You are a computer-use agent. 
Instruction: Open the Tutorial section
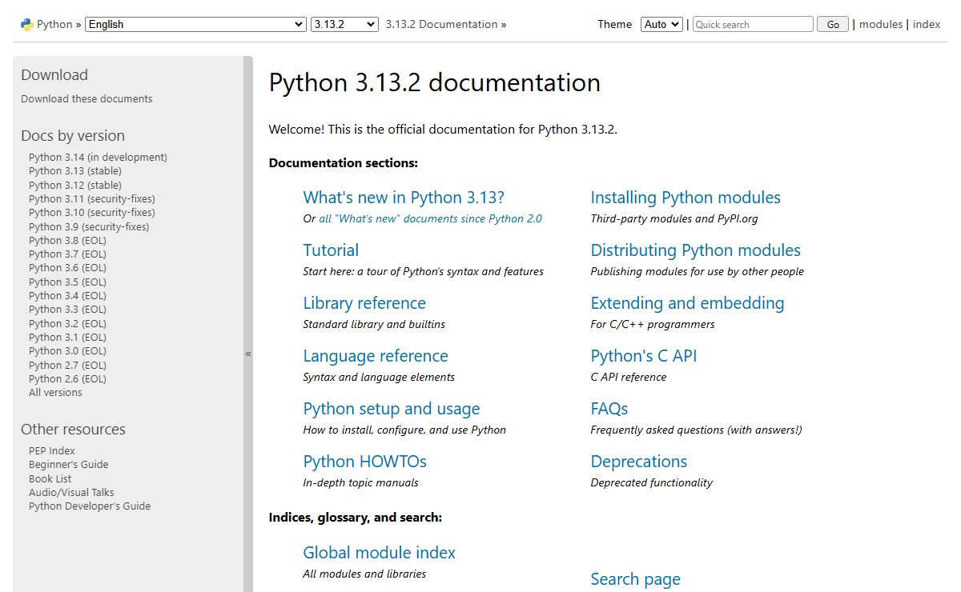coord(331,250)
